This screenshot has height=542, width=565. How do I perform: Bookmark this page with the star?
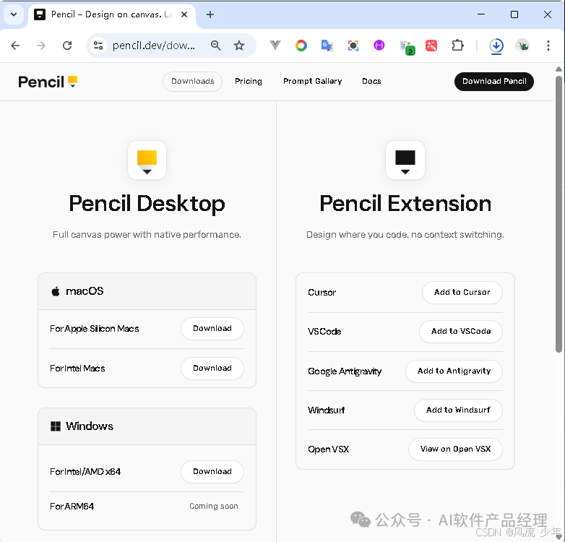coord(239,46)
